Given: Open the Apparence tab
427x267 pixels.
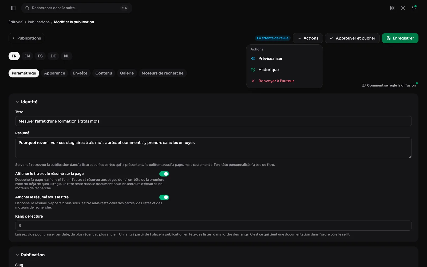Looking at the screenshot, I should (x=54, y=73).
